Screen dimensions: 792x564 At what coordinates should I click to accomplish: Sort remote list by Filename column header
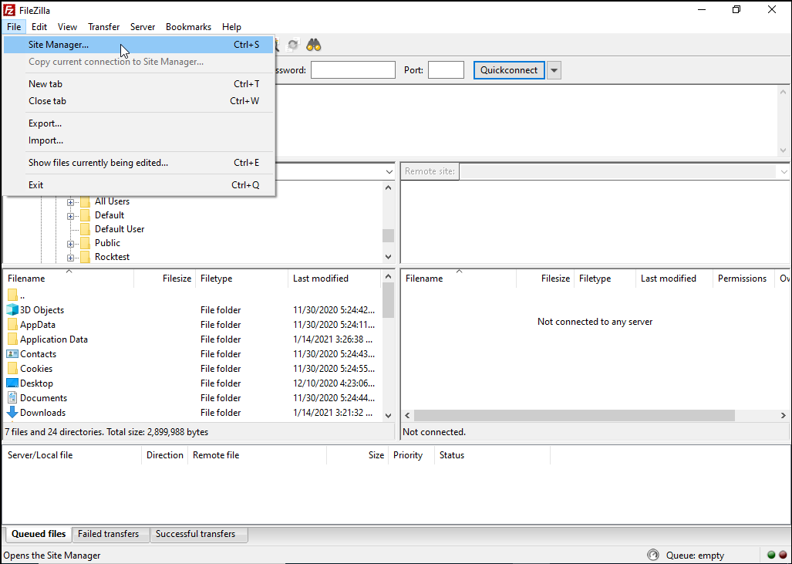pyautogui.click(x=459, y=279)
